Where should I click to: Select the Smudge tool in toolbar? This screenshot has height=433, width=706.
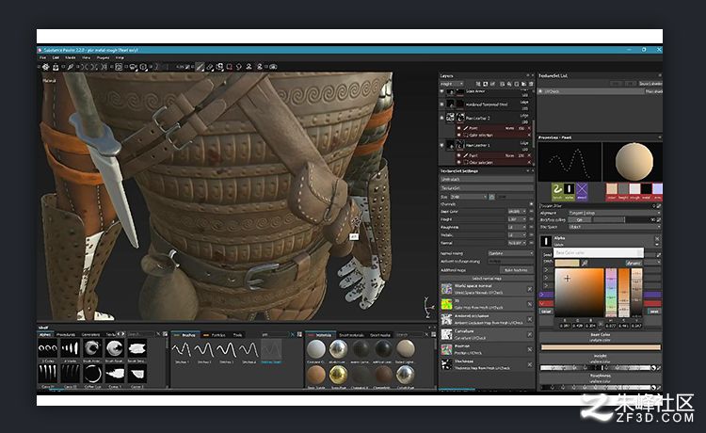[239, 67]
